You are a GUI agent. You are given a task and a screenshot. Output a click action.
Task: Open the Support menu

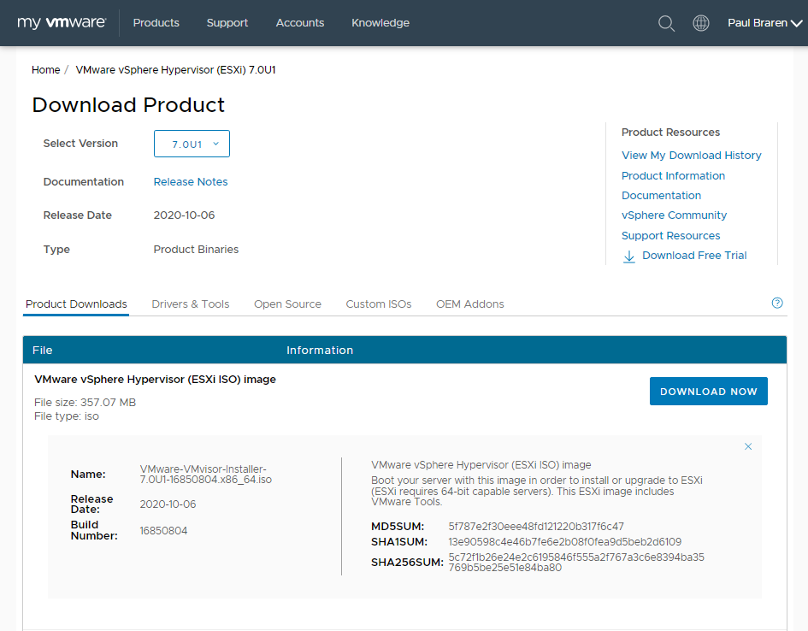tap(227, 23)
